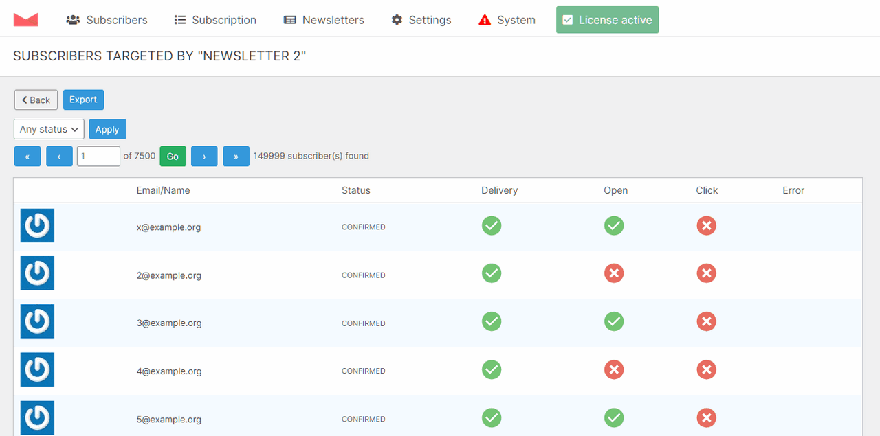Jump to the last page

click(x=236, y=157)
